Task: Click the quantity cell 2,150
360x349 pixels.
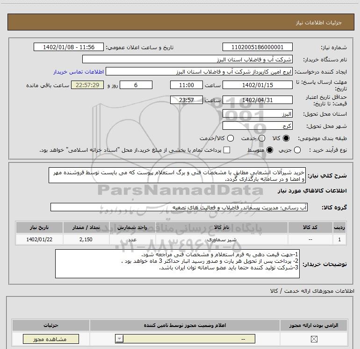Action: pyautogui.click(x=86, y=239)
